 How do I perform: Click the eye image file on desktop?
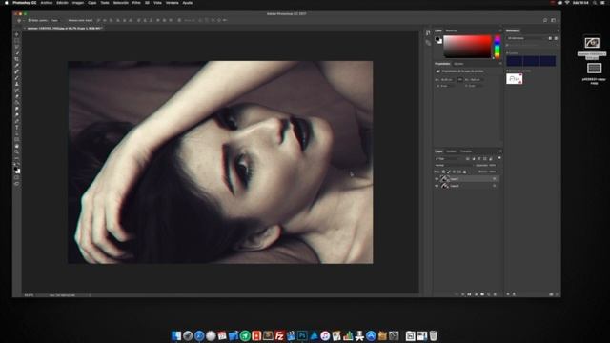pyautogui.click(x=592, y=43)
